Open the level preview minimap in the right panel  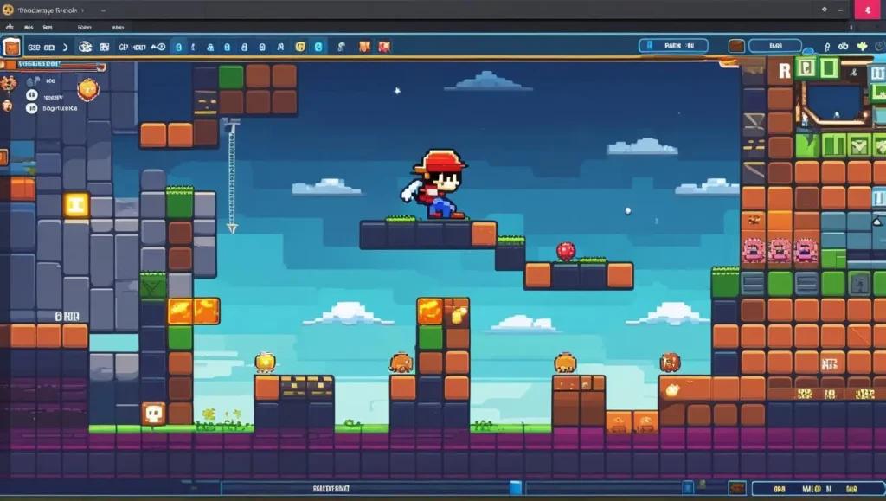(x=833, y=103)
